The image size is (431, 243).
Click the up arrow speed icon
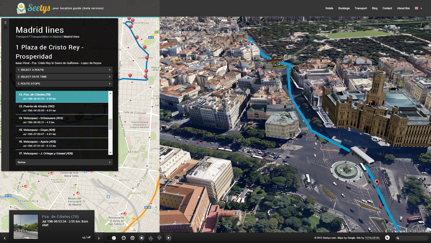(x=159, y=238)
